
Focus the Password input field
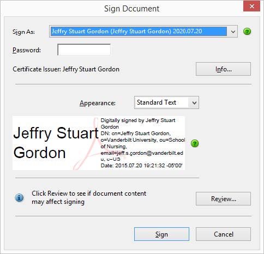pyautogui.click(x=84, y=50)
